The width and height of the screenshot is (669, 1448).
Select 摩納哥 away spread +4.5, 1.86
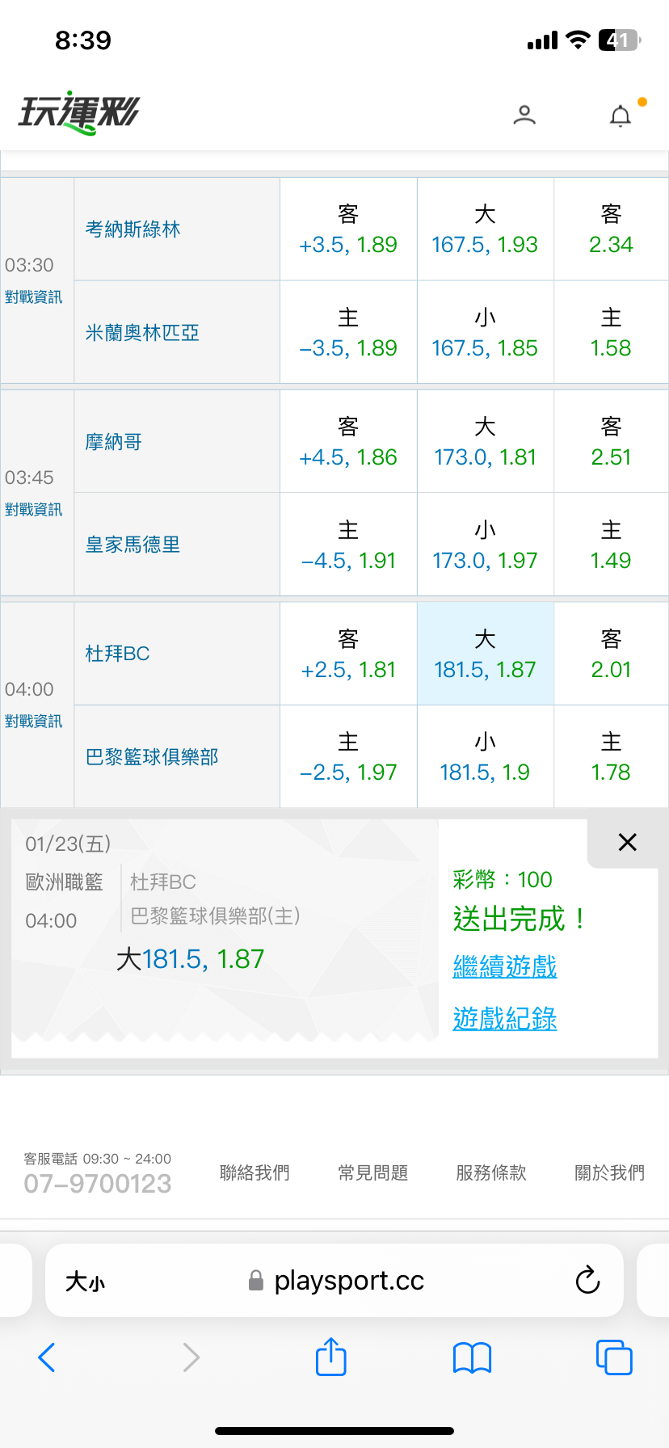pos(348,442)
